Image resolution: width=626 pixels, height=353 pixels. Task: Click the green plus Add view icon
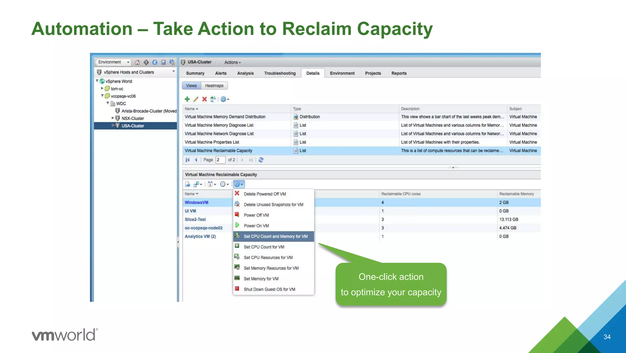pos(187,99)
